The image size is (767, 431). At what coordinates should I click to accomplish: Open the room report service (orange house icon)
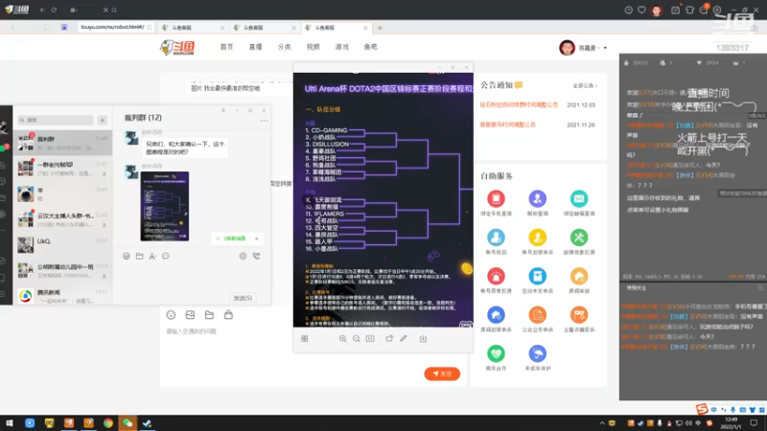click(x=579, y=276)
